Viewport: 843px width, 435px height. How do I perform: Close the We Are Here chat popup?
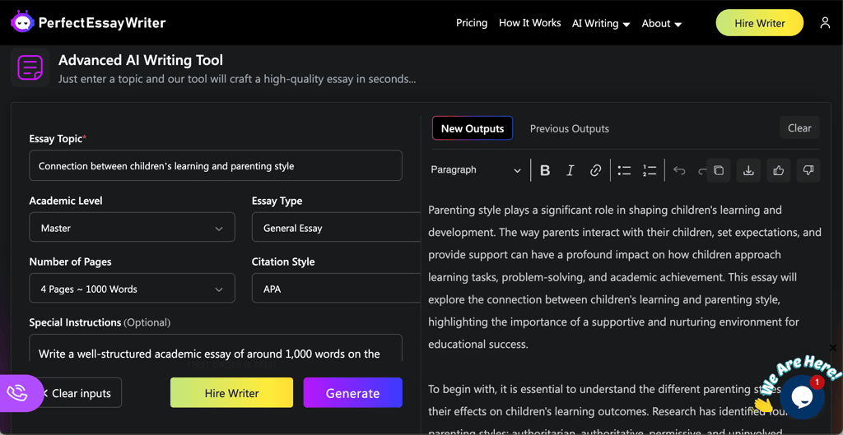(833, 348)
